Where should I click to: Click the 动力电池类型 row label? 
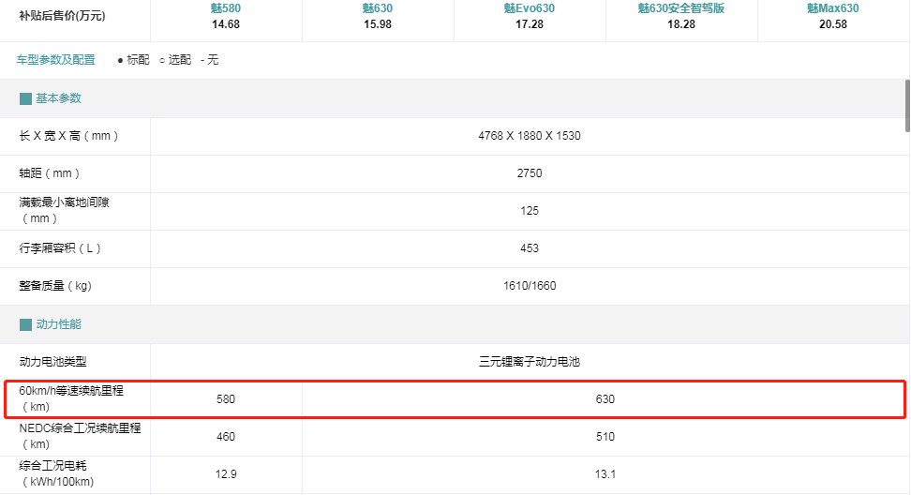point(52,362)
